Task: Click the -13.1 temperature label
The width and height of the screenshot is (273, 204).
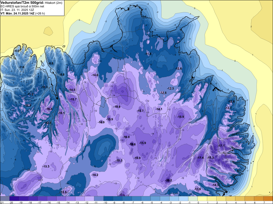Action: pos(229,108)
